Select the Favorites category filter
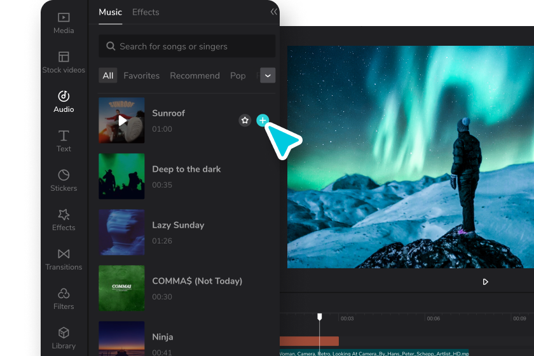 (141, 76)
